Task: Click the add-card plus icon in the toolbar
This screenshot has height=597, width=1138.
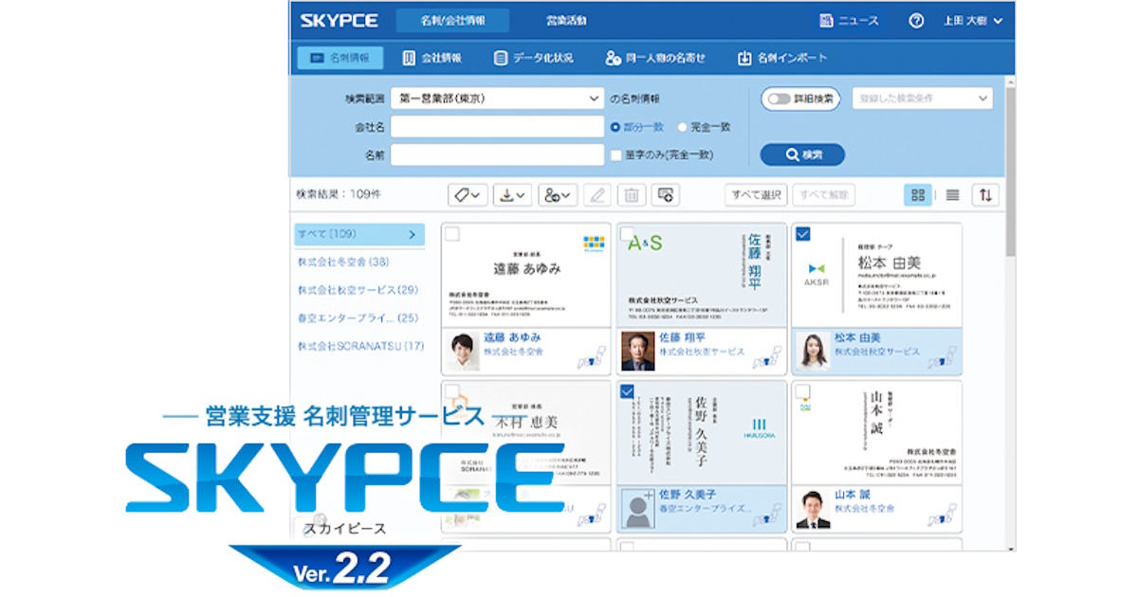Action: click(666, 195)
